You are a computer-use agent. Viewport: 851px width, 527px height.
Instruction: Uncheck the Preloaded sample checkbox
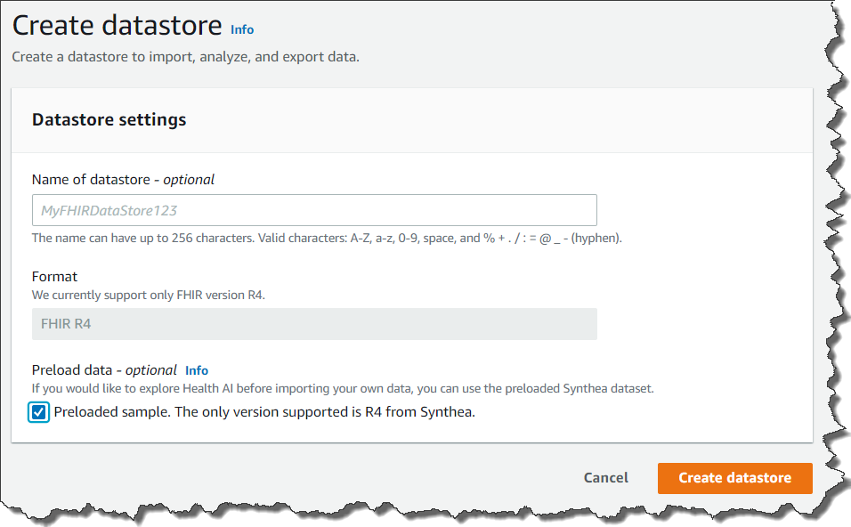tap(38, 412)
